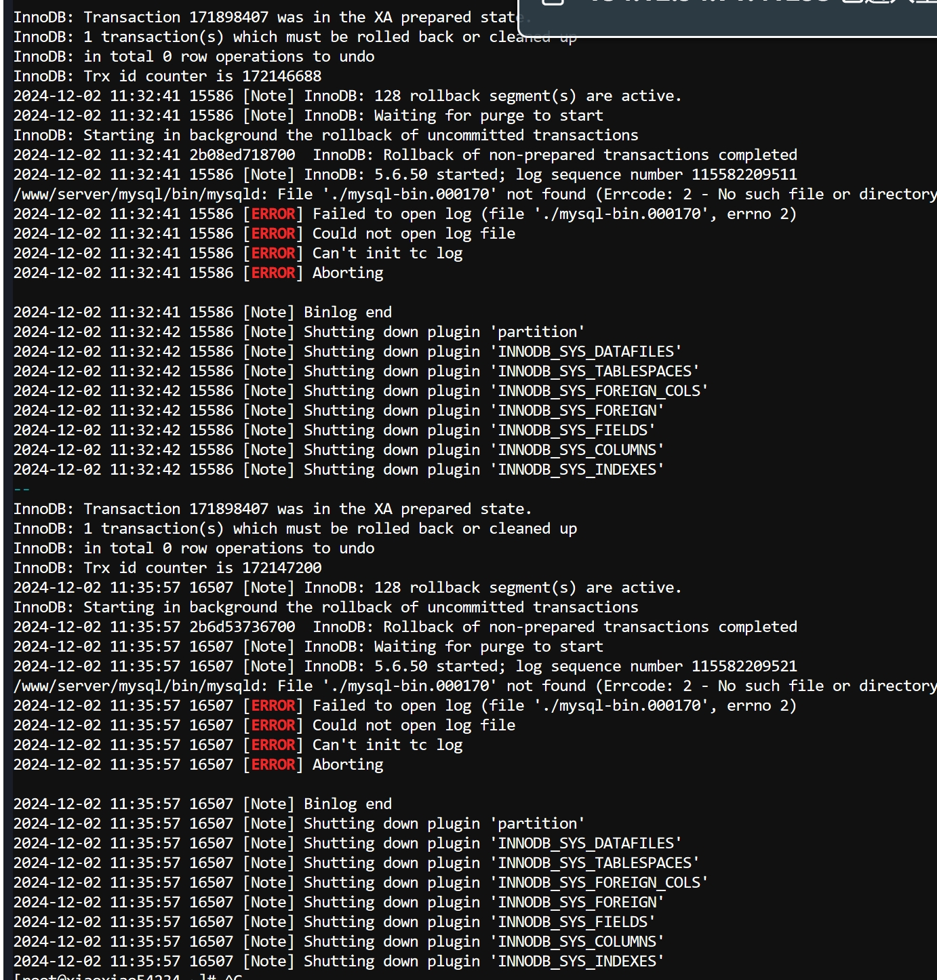Click 11:32:42 'INNODB_SYS_TABLESPACES' shutdown line
The height and width of the screenshot is (980, 937).
point(357,371)
